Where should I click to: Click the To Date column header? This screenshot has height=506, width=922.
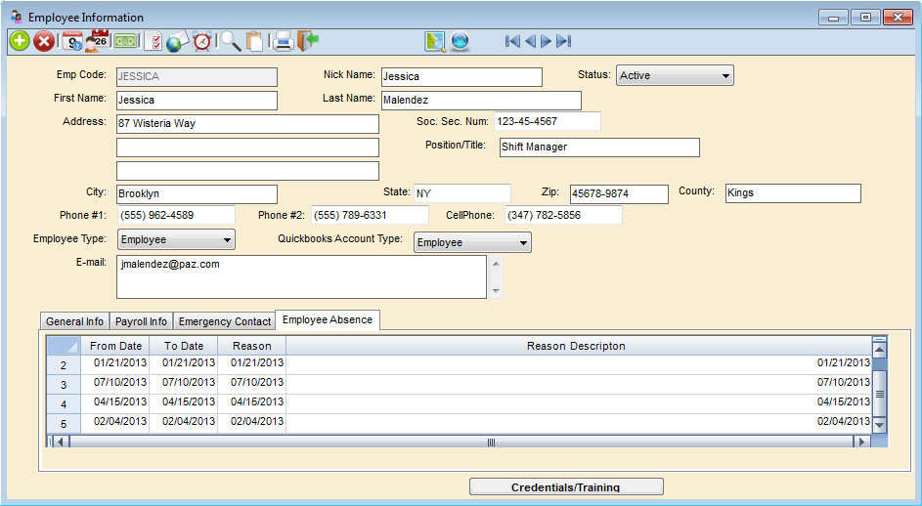(184, 346)
